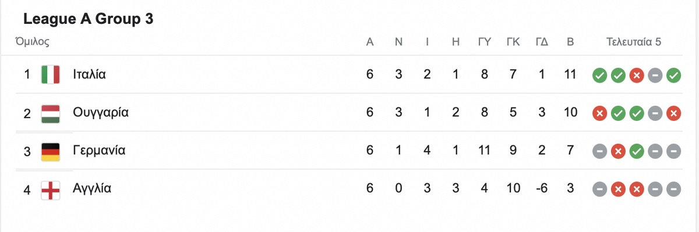Click Germany's green win result icon

(x=636, y=152)
